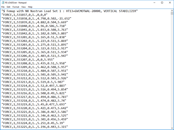Viewport: 174px width, 130px height.
Task: Maximize the Notepad window
Action: click(x=162, y=3)
